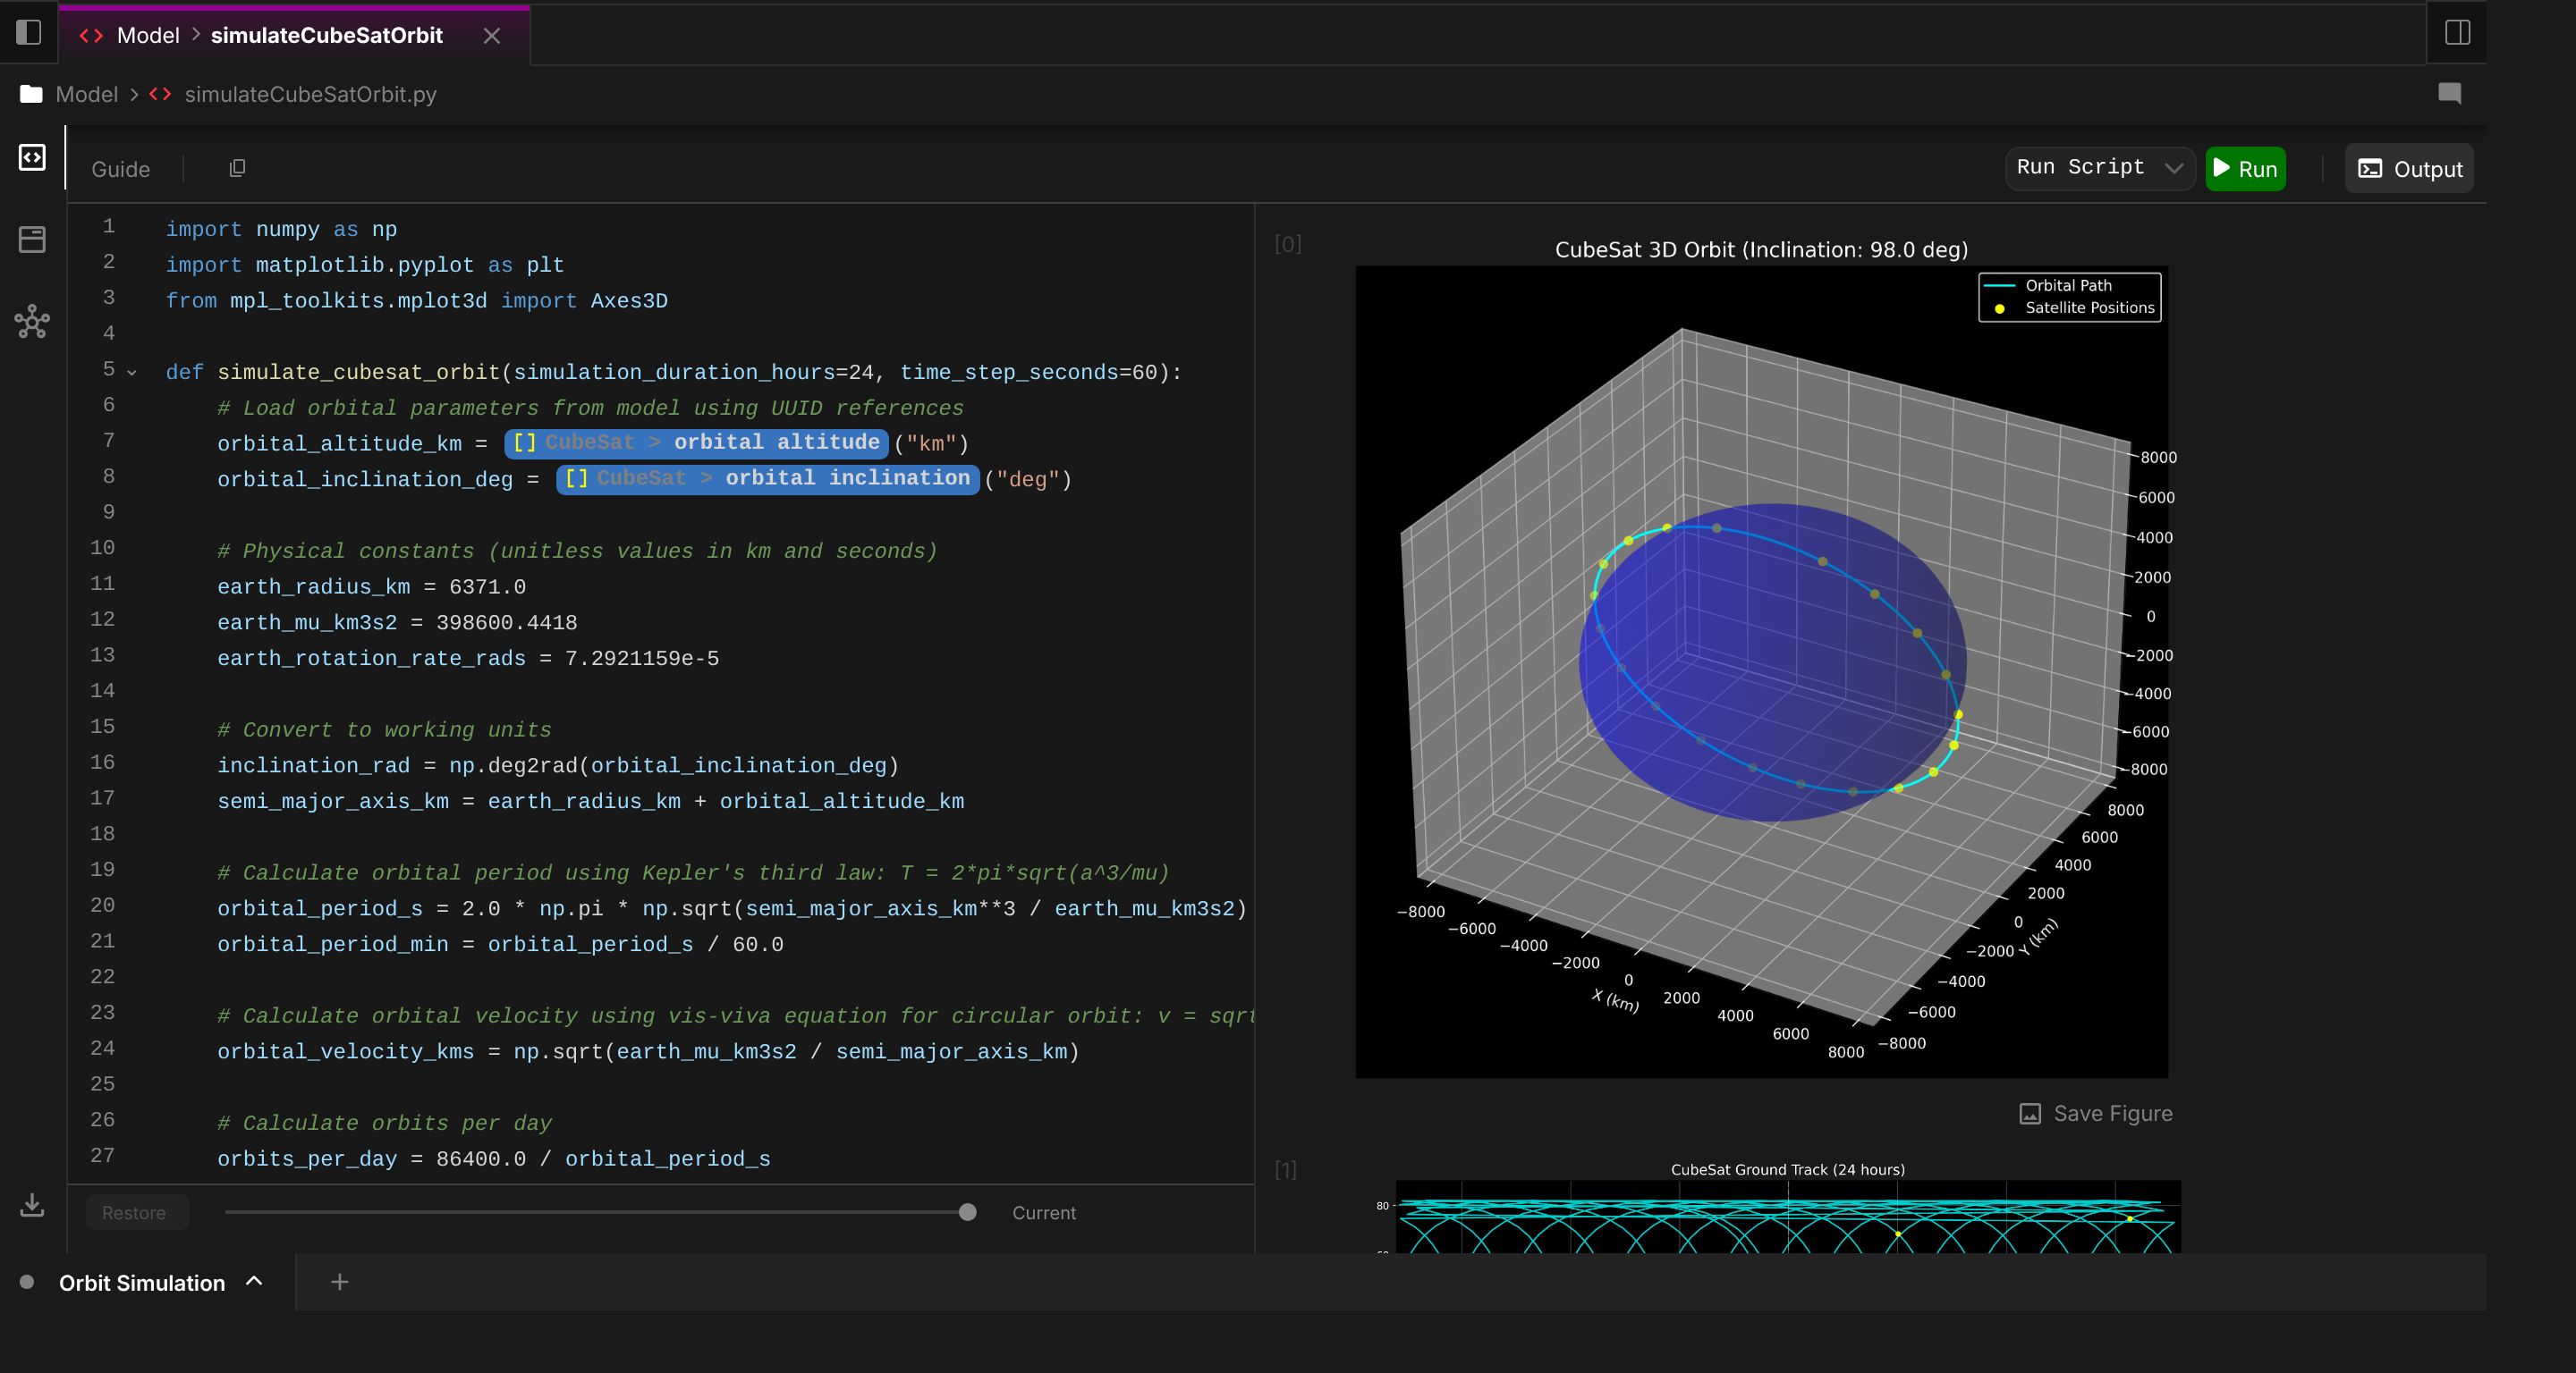Viewport: 2576px width, 1373px height.
Task: Click the download icon in the sidebar
Action: click(x=32, y=1205)
